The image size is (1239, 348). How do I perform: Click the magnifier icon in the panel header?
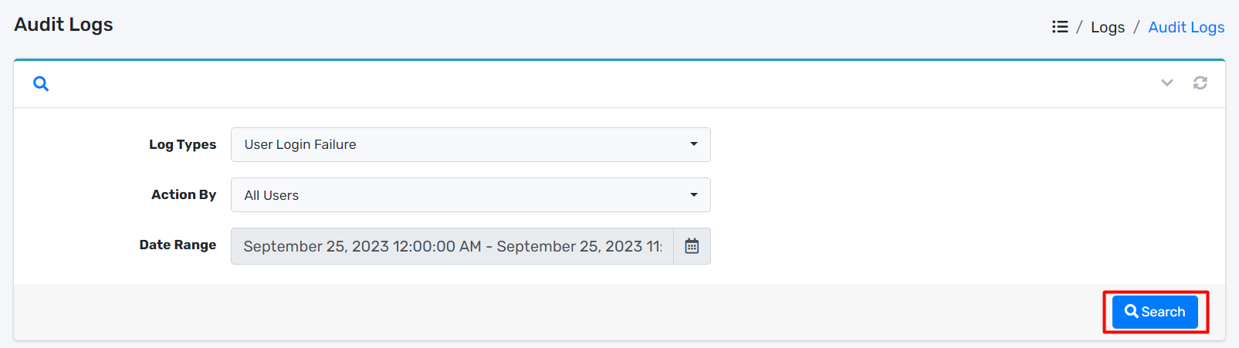pyautogui.click(x=41, y=83)
